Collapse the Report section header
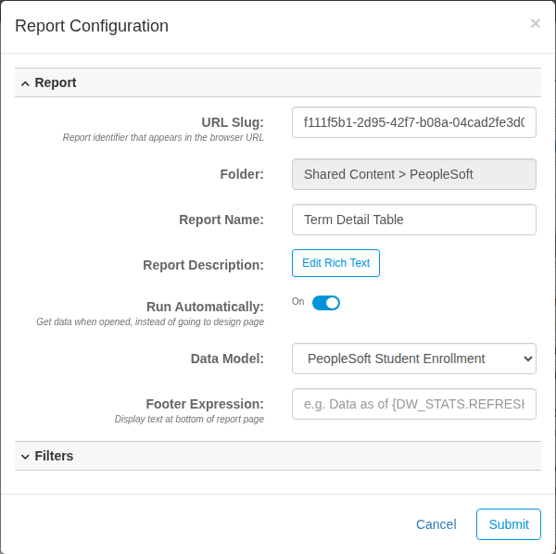This screenshot has width=556, height=554. [x=278, y=82]
